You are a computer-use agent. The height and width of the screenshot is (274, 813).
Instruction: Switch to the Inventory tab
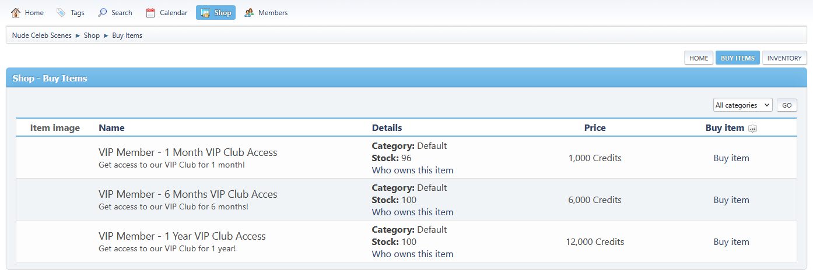click(x=784, y=58)
